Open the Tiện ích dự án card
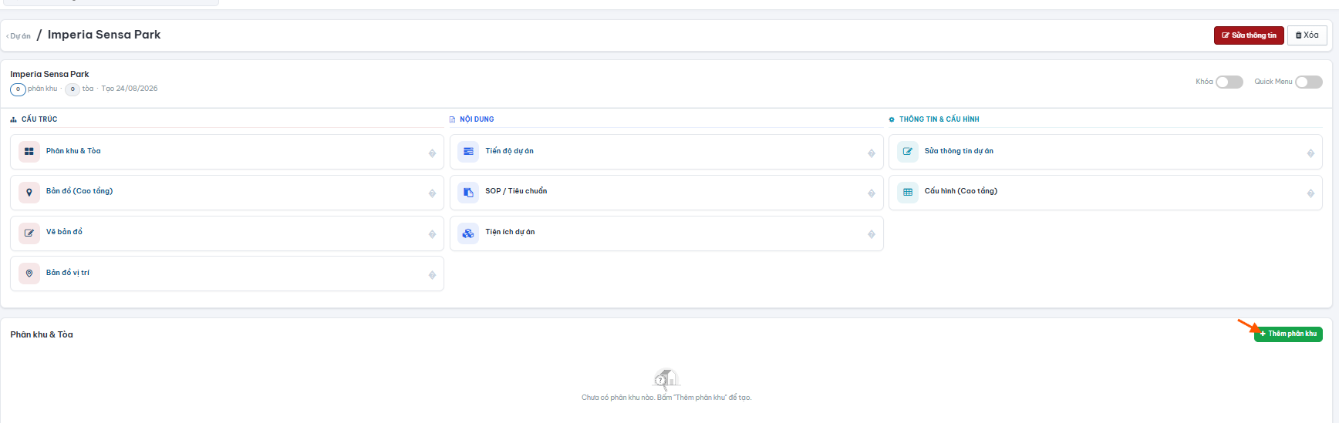Screen dimensions: 1339x423 coord(666,233)
